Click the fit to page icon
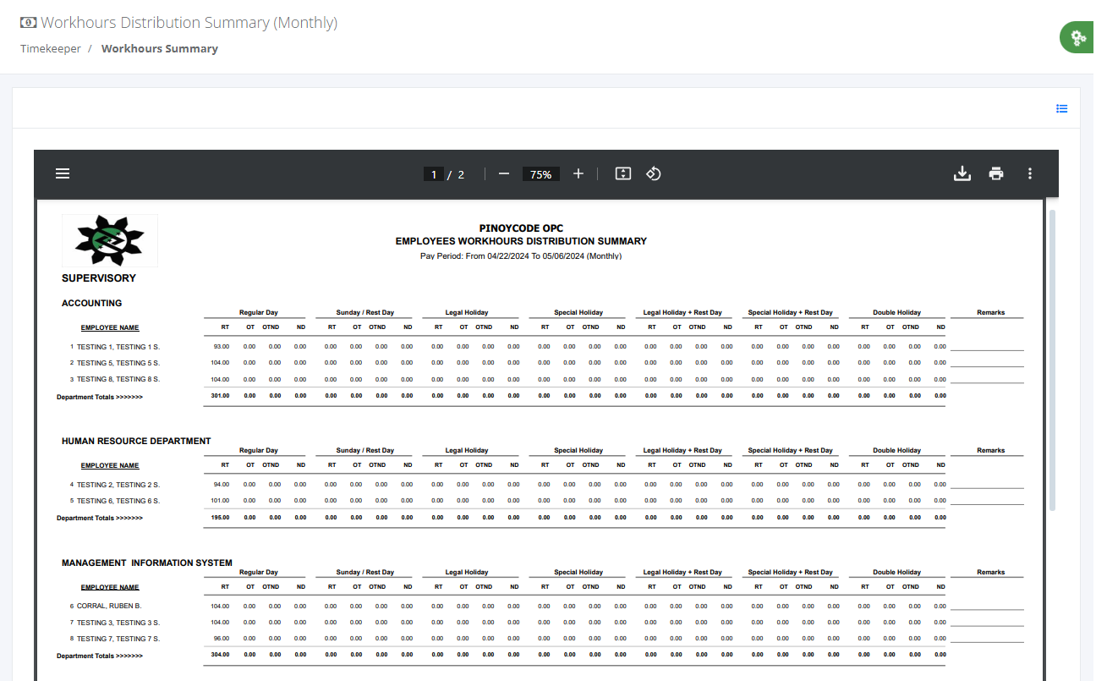The image size is (1096, 681). click(x=623, y=173)
